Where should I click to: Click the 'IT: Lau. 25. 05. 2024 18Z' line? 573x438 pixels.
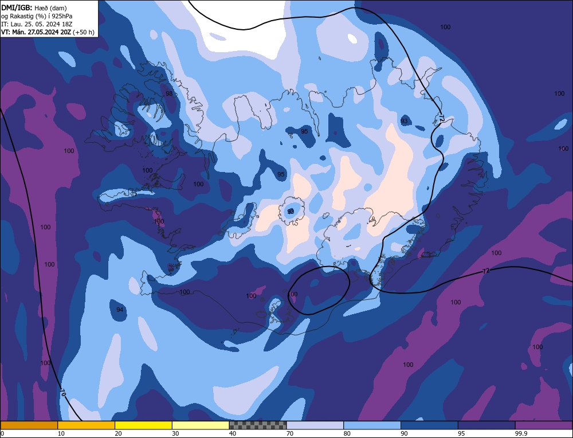[x=37, y=24]
